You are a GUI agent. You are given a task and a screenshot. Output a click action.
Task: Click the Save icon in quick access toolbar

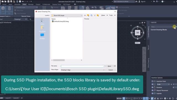pos(8,1)
